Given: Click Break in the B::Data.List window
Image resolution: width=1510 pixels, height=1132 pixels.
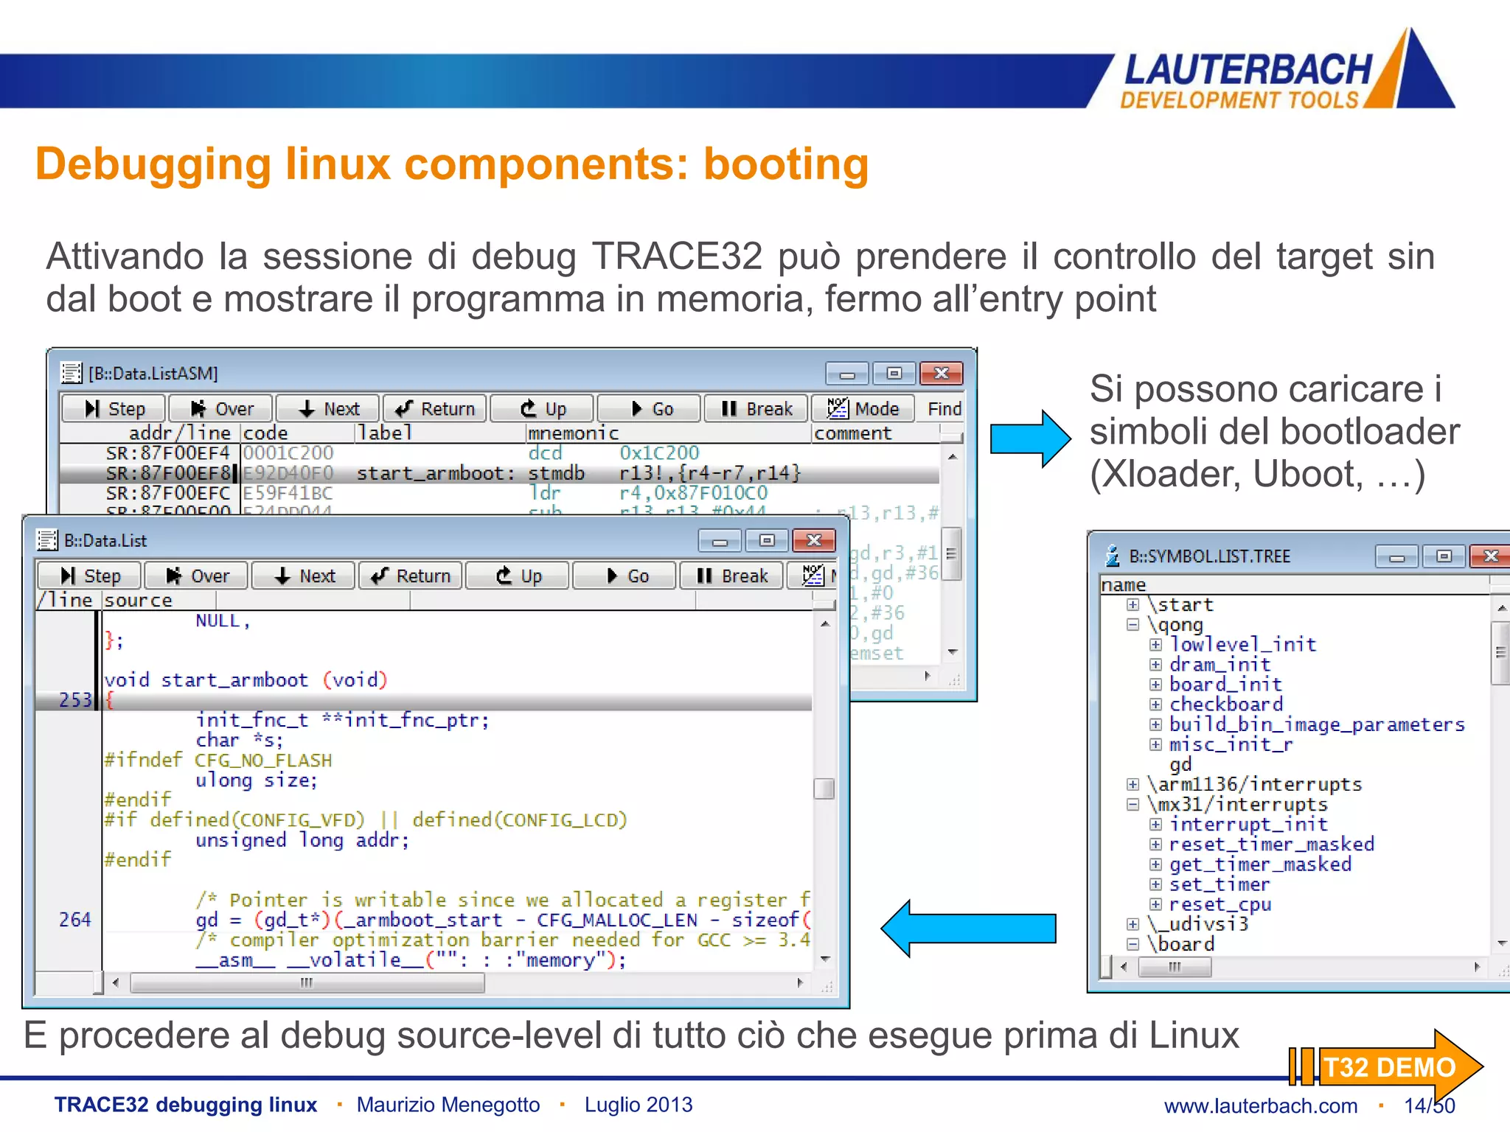Looking at the screenshot, I should (x=731, y=576).
